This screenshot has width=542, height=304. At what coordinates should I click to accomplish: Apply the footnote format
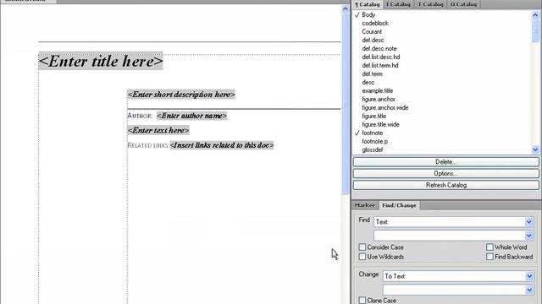tap(373, 133)
